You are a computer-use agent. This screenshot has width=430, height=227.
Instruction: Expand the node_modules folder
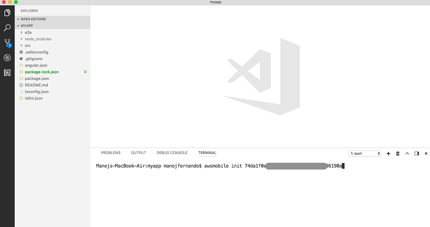click(52, 39)
